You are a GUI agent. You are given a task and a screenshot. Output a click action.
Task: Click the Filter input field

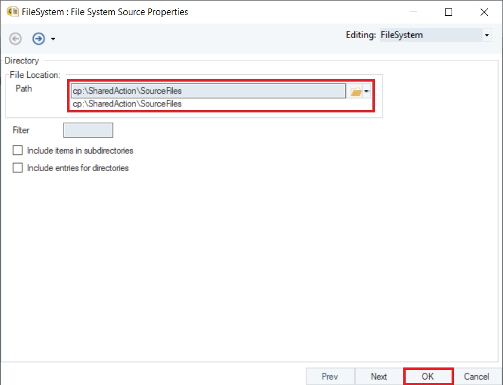click(x=88, y=130)
